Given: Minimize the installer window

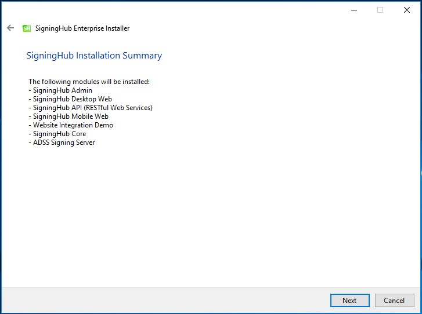Looking at the screenshot, I should pos(354,10).
